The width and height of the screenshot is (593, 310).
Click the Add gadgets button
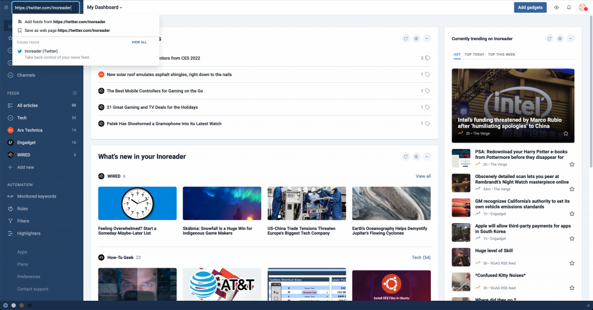point(530,7)
